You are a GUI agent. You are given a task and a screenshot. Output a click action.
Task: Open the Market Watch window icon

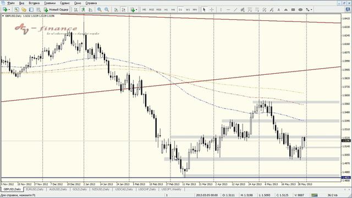(x=16, y=10)
